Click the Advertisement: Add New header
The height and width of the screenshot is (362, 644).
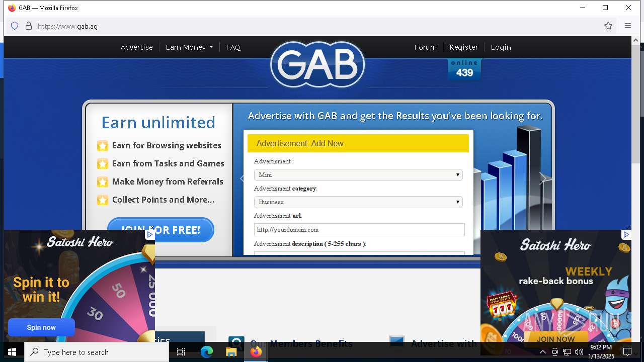click(x=358, y=143)
